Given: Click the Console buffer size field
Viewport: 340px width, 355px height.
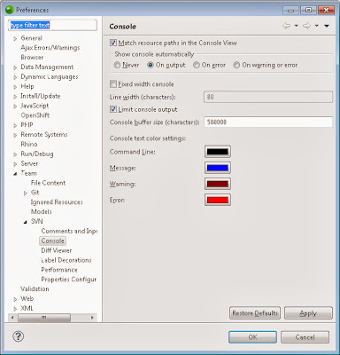Looking at the screenshot, I should [268, 122].
